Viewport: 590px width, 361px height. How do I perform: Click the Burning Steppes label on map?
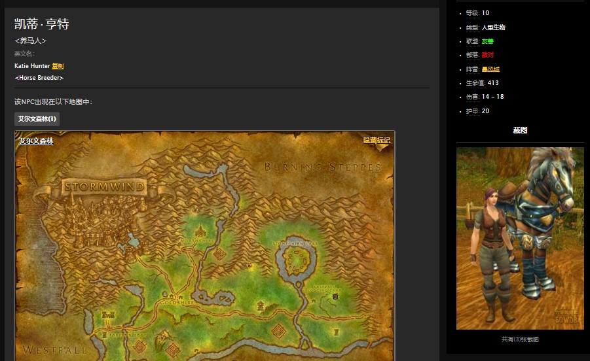coord(322,167)
